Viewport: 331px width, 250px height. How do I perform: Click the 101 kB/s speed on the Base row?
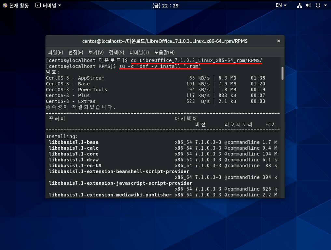pyautogui.click(x=198, y=84)
